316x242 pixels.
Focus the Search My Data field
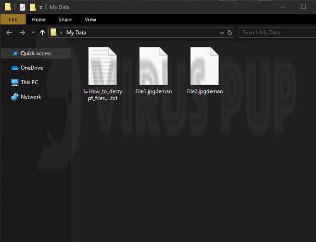point(277,33)
